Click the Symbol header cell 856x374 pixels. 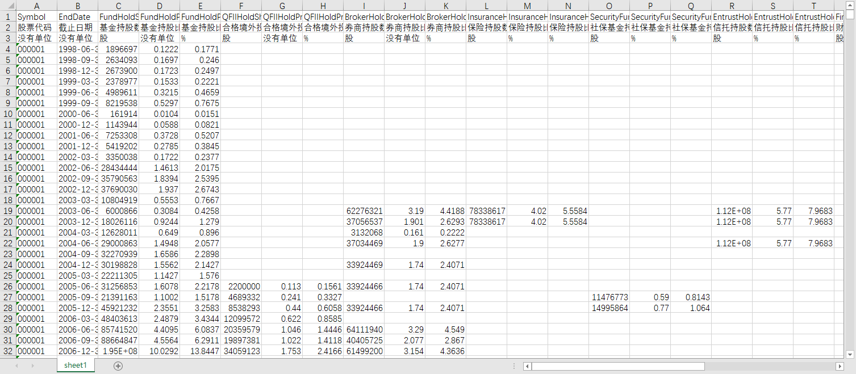tap(37, 16)
